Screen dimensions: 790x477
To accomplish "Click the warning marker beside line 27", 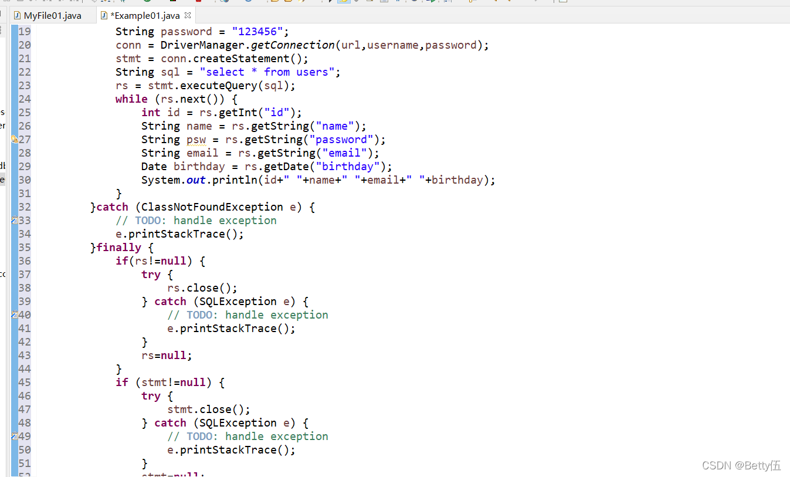I will click(15, 140).
